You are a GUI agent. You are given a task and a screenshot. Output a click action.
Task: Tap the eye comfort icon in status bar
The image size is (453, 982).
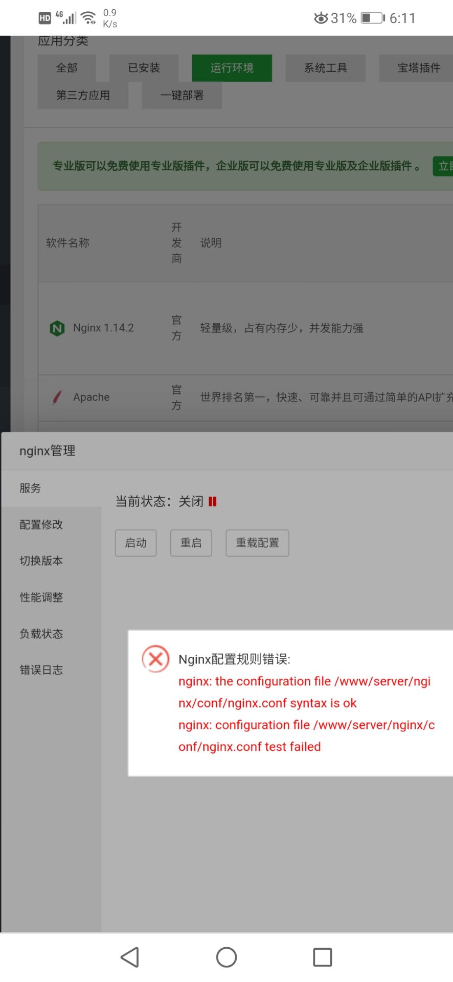[x=321, y=18]
